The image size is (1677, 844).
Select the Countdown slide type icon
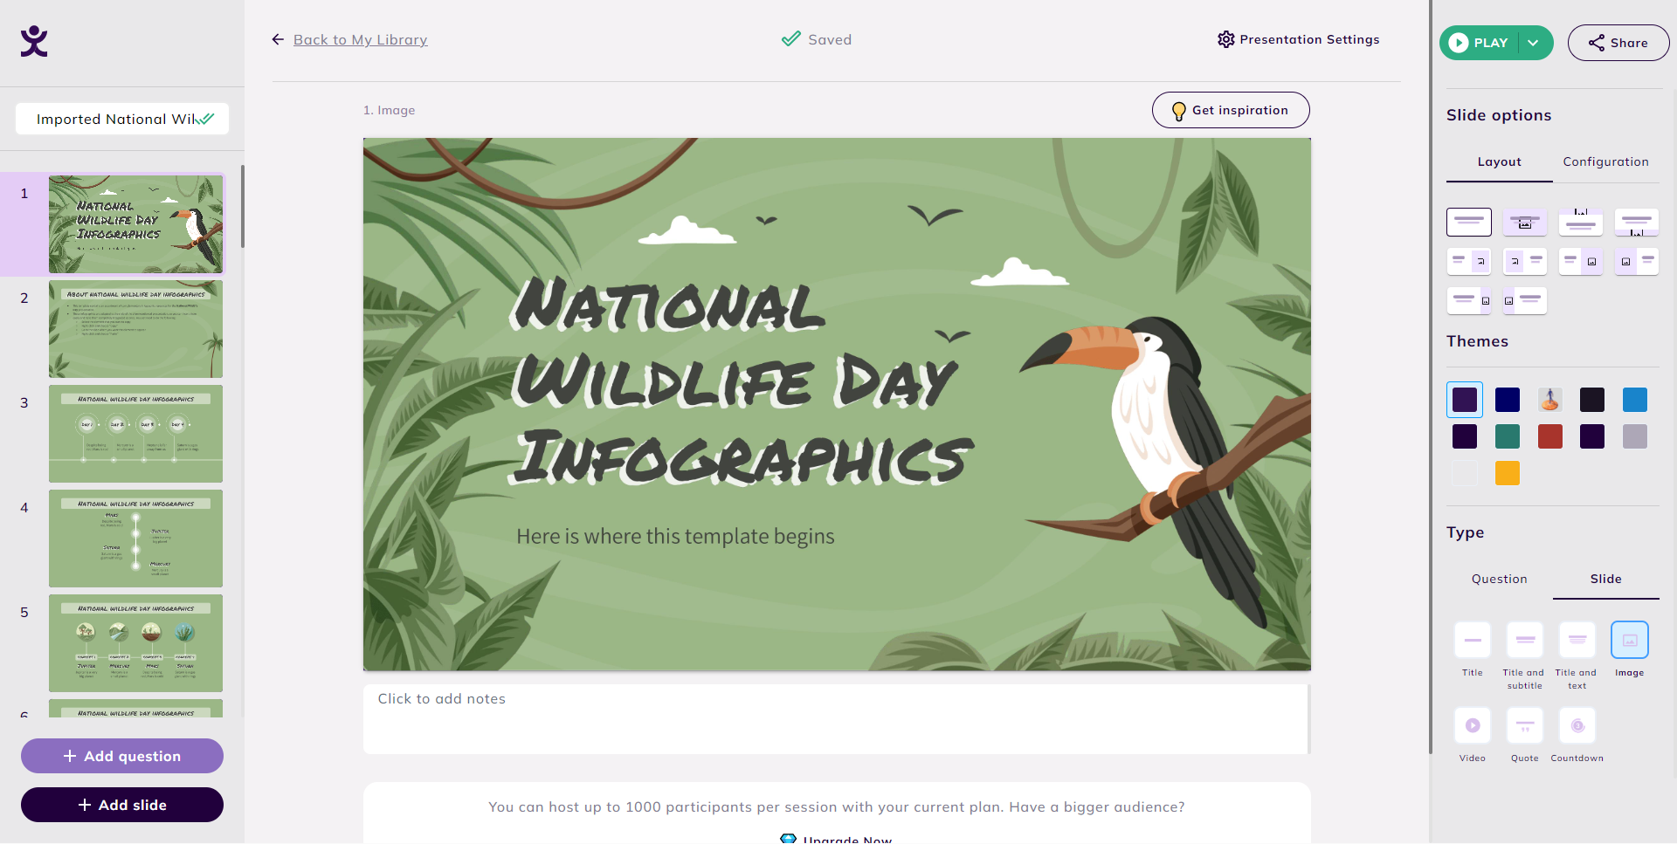pyautogui.click(x=1577, y=725)
